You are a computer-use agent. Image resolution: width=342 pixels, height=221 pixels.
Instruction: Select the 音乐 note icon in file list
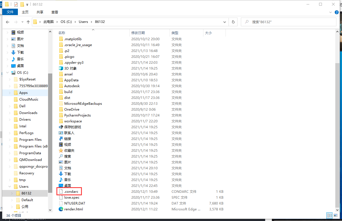61,180
